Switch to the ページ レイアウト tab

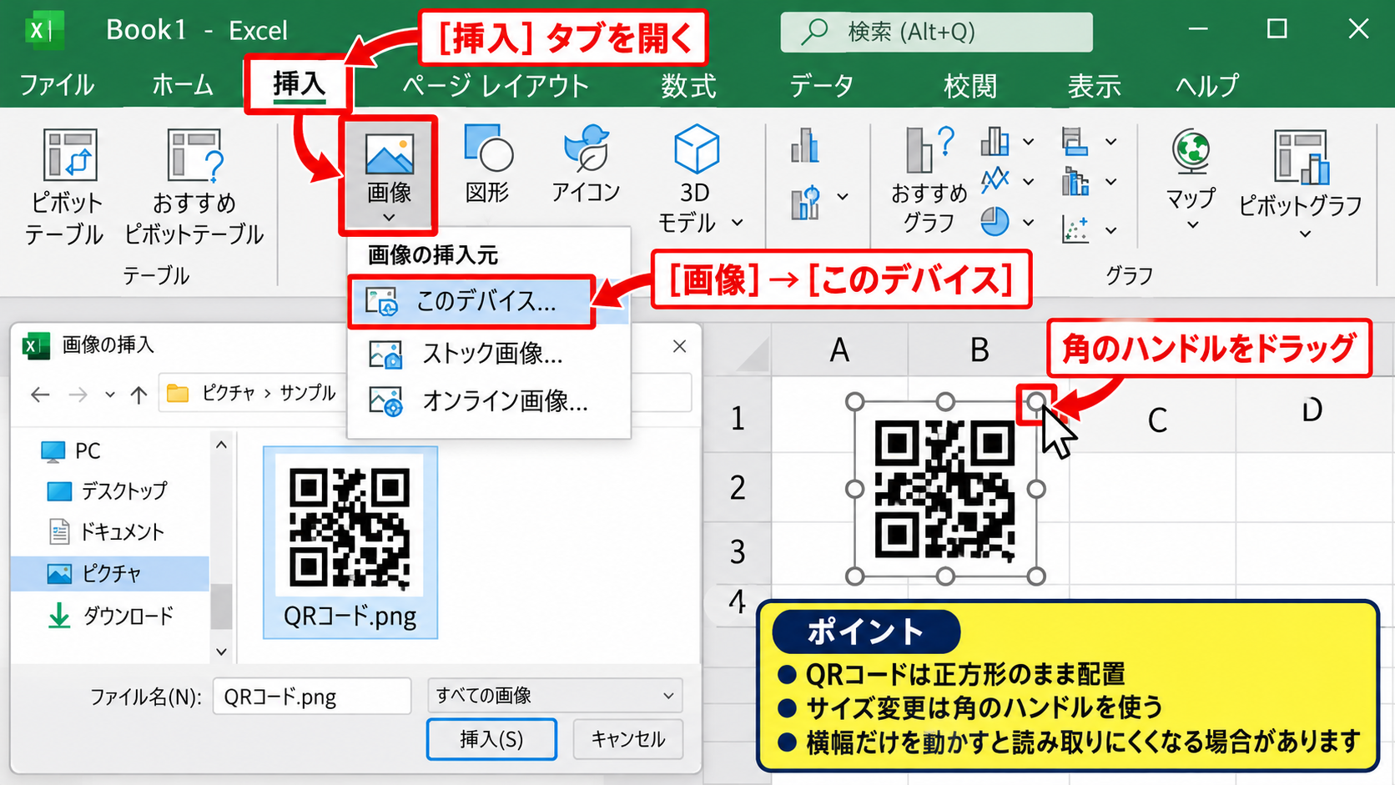(x=496, y=85)
